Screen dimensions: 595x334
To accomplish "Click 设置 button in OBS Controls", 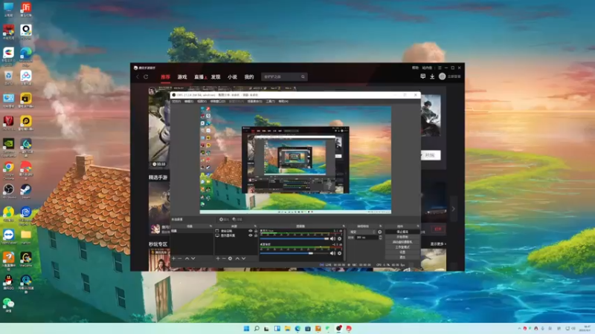I will pyautogui.click(x=402, y=252).
